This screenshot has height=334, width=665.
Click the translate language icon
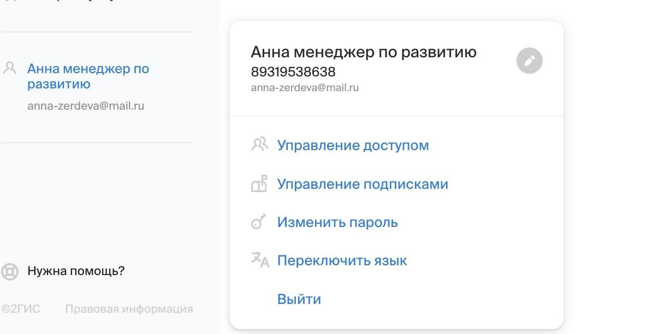(260, 260)
